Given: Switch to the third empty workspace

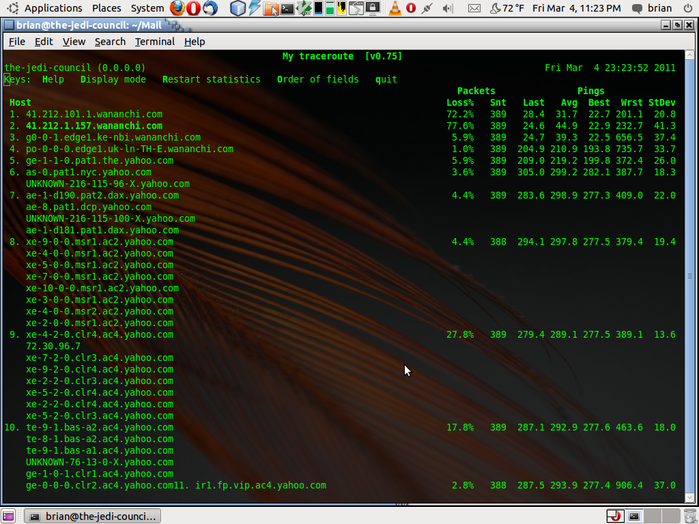Looking at the screenshot, I should [x=653, y=516].
